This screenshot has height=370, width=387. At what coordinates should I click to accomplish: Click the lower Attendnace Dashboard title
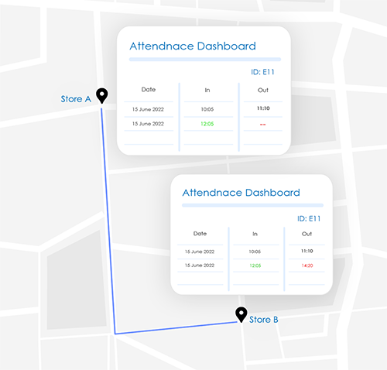click(241, 193)
